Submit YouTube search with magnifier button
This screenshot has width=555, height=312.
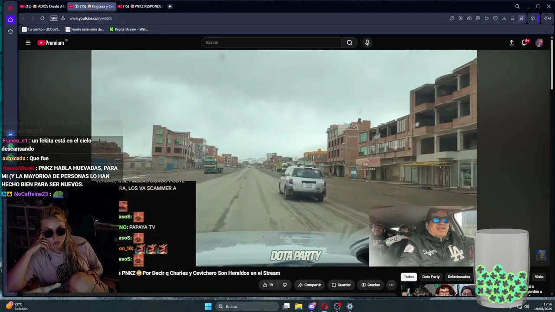pyautogui.click(x=349, y=42)
